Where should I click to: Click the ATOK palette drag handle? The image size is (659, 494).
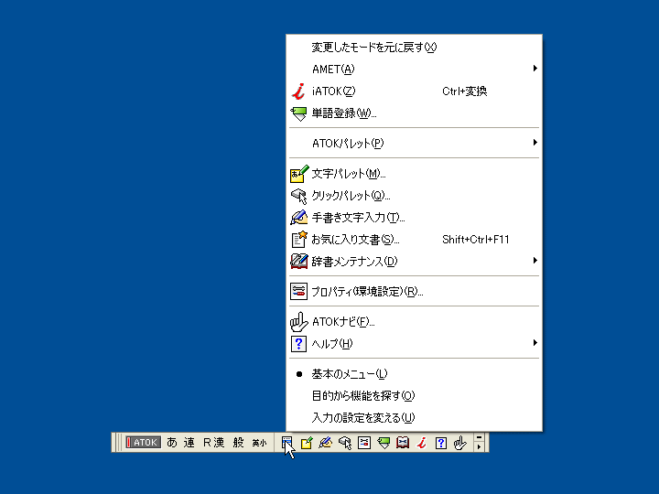(x=118, y=443)
